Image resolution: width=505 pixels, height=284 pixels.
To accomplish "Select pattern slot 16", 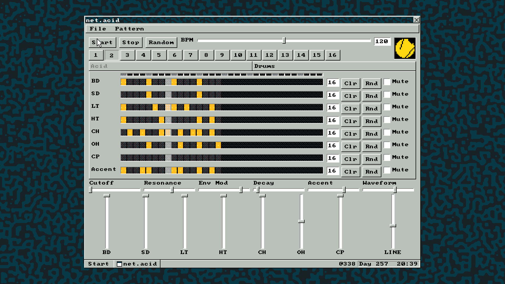I will 332,55.
